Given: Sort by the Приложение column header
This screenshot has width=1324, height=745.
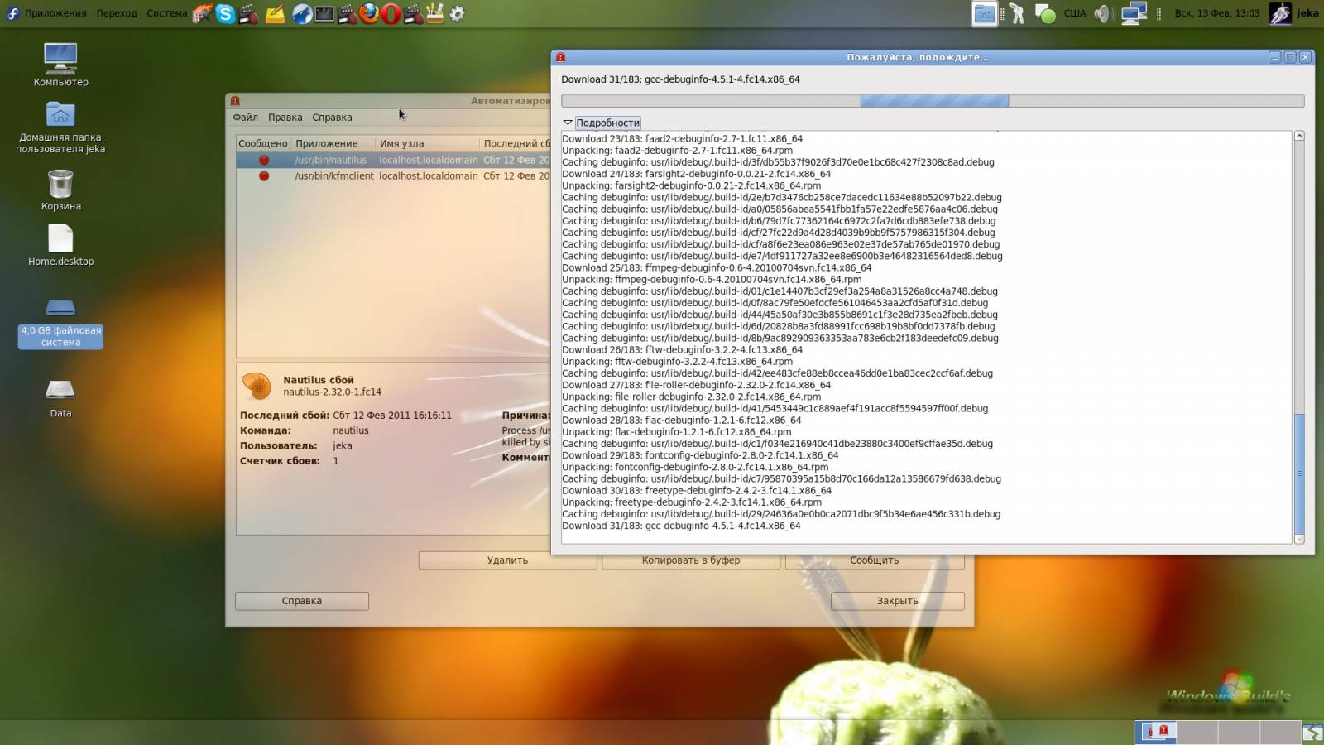Looking at the screenshot, I should point(333,143).
